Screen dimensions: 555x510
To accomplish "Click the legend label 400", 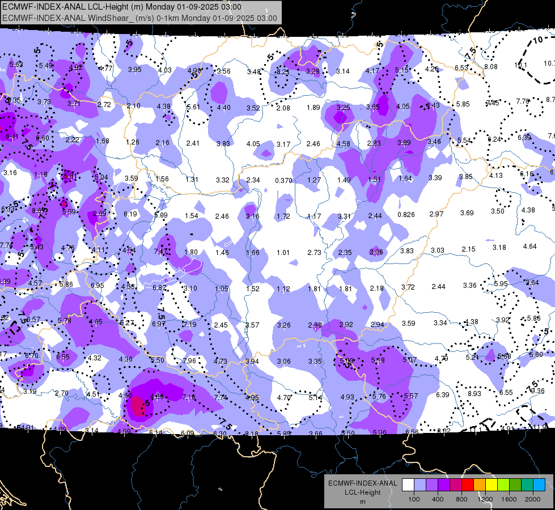I will [x=438, y=499].
